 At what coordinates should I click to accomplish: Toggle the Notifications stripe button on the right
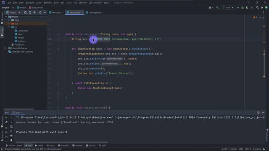point(267,135)
